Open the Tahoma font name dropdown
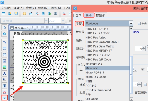148x101 pixels. (x=46, y=21)
